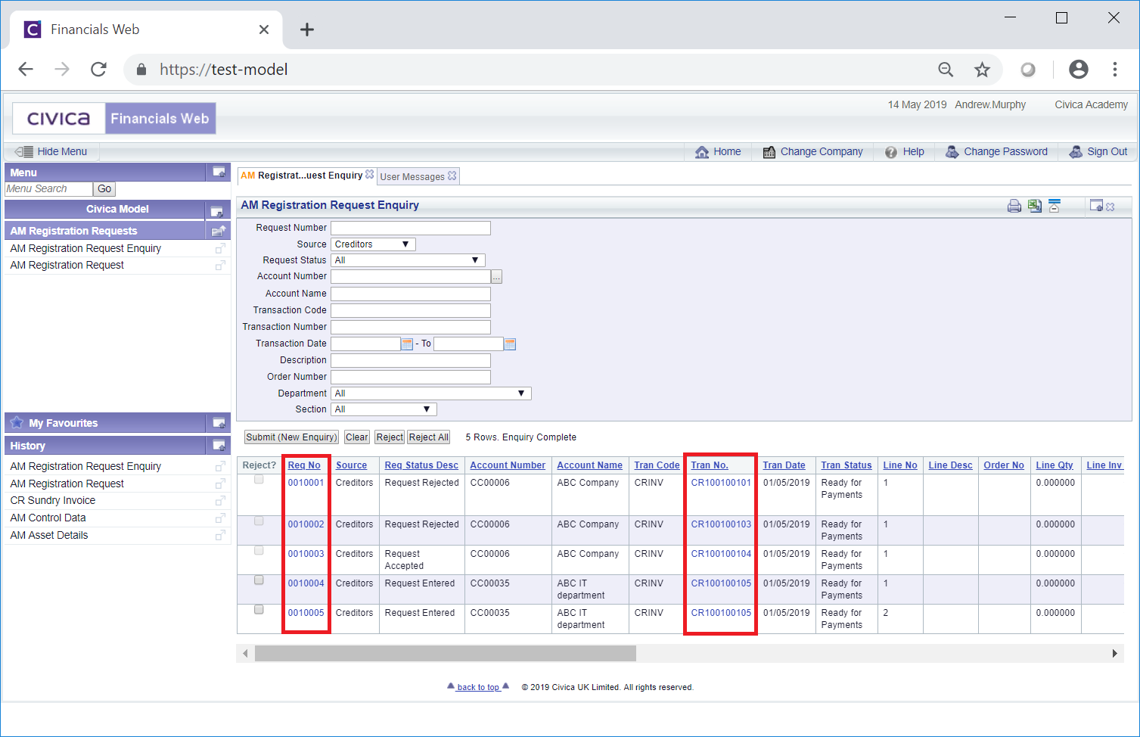The image size is (1140, 737).
Task: Open Change Password
Action: coord(996,151)
